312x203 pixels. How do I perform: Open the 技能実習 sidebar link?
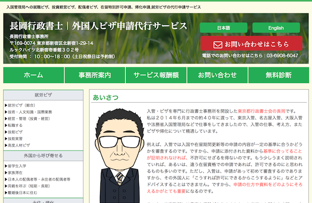pos(14,139)
